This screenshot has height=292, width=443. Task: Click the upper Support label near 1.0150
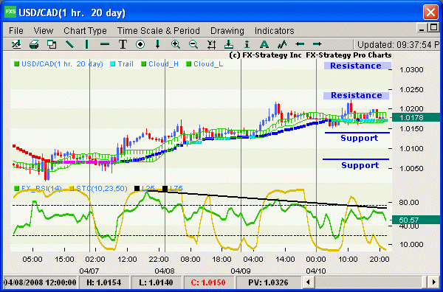[359, 138]
